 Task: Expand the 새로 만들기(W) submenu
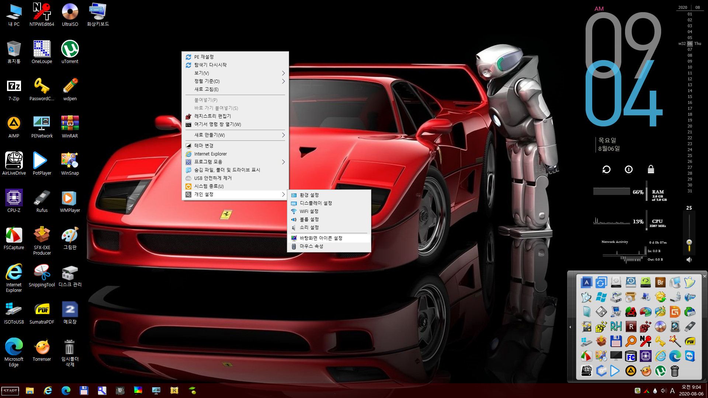click(235, 135)
